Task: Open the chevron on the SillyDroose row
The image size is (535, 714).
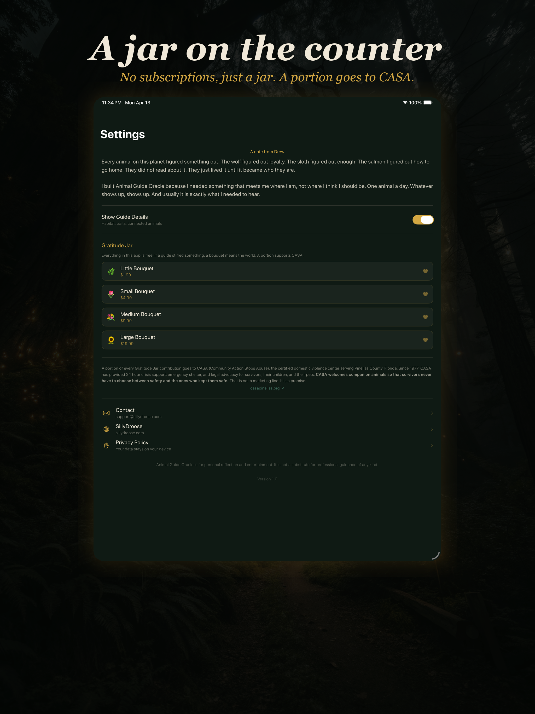Action: (x=432, y=429)
